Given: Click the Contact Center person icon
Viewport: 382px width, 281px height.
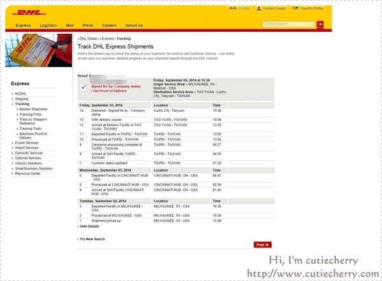Looking at the screenshot, I should (x=258, y=8).
